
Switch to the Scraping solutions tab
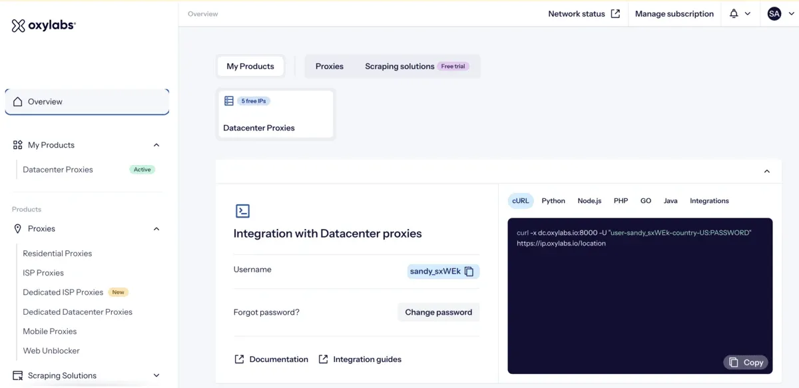pyautogui.click(x=417, y=66)
